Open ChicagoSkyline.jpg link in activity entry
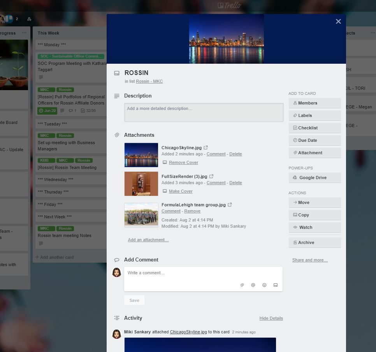Screen dimensions: 376x352 point(188,332)
